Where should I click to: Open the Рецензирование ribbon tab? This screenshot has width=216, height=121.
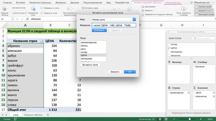[x=93, y=3]
